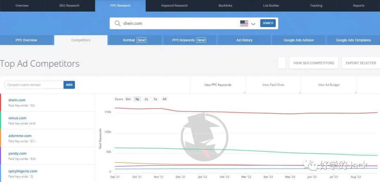Click the EXPORT SELECTED button
Image resolution: width=380 pixels, height=182 pixels.
coord(361,63)
